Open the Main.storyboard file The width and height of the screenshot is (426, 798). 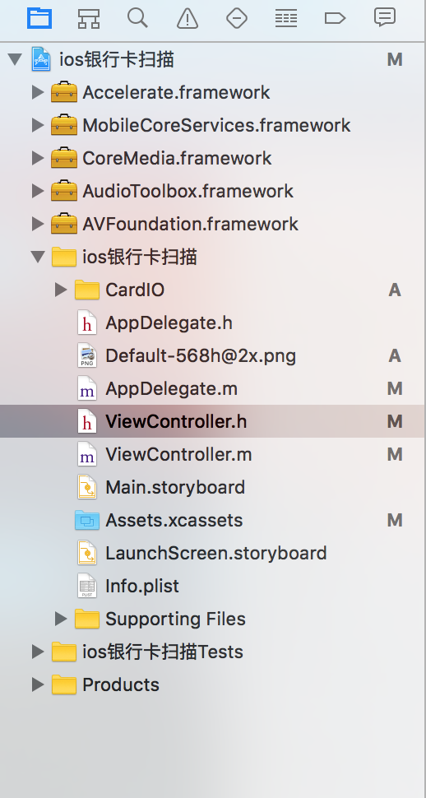213,487
